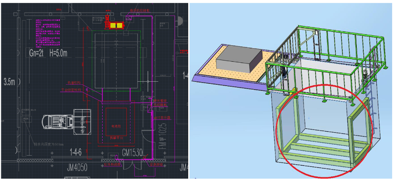This screenshot has height=183, width=393.
Task: Select the 紧急按钮 label
Action: [156, 165]
